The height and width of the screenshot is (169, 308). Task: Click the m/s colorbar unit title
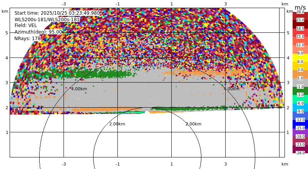[300, 7]
